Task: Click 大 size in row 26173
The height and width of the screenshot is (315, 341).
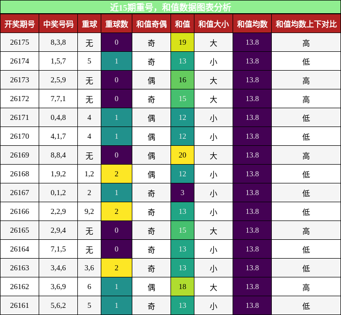Action: click(x=213, y=80)
